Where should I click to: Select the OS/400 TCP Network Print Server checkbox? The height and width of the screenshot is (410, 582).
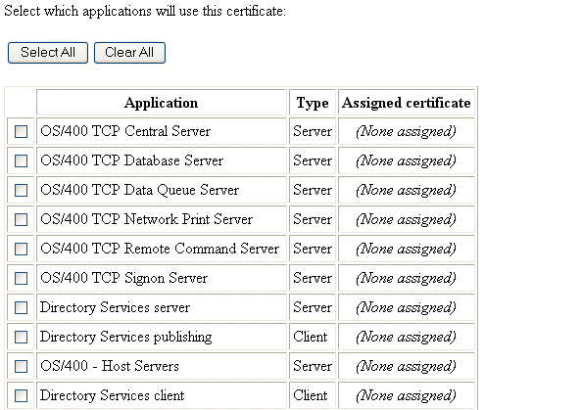click(x=21, y=219)
